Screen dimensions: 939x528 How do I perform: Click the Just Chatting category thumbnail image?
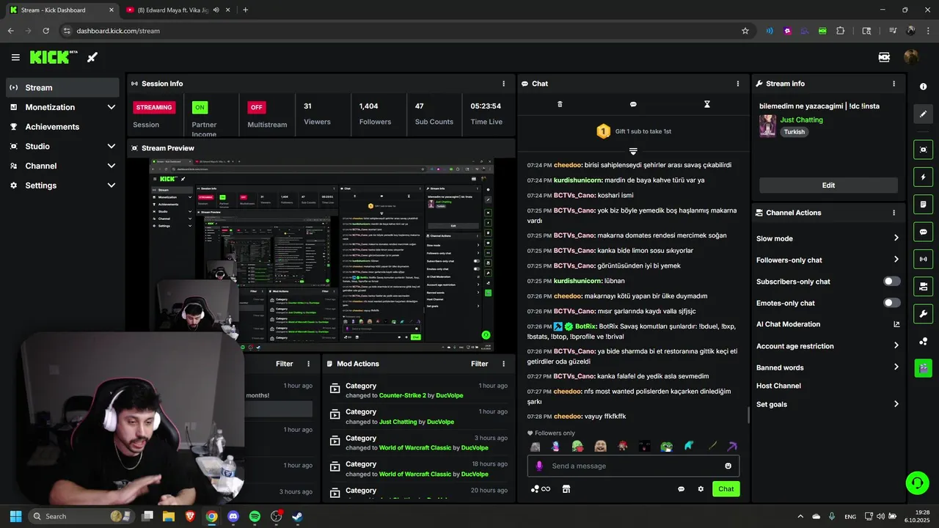767,125
